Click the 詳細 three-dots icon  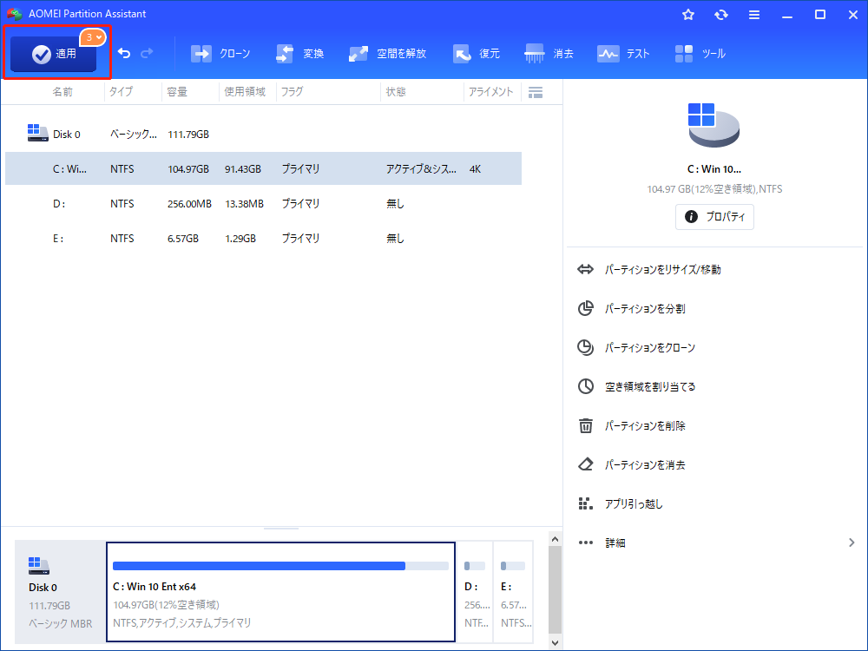click(x=586, y=542)
